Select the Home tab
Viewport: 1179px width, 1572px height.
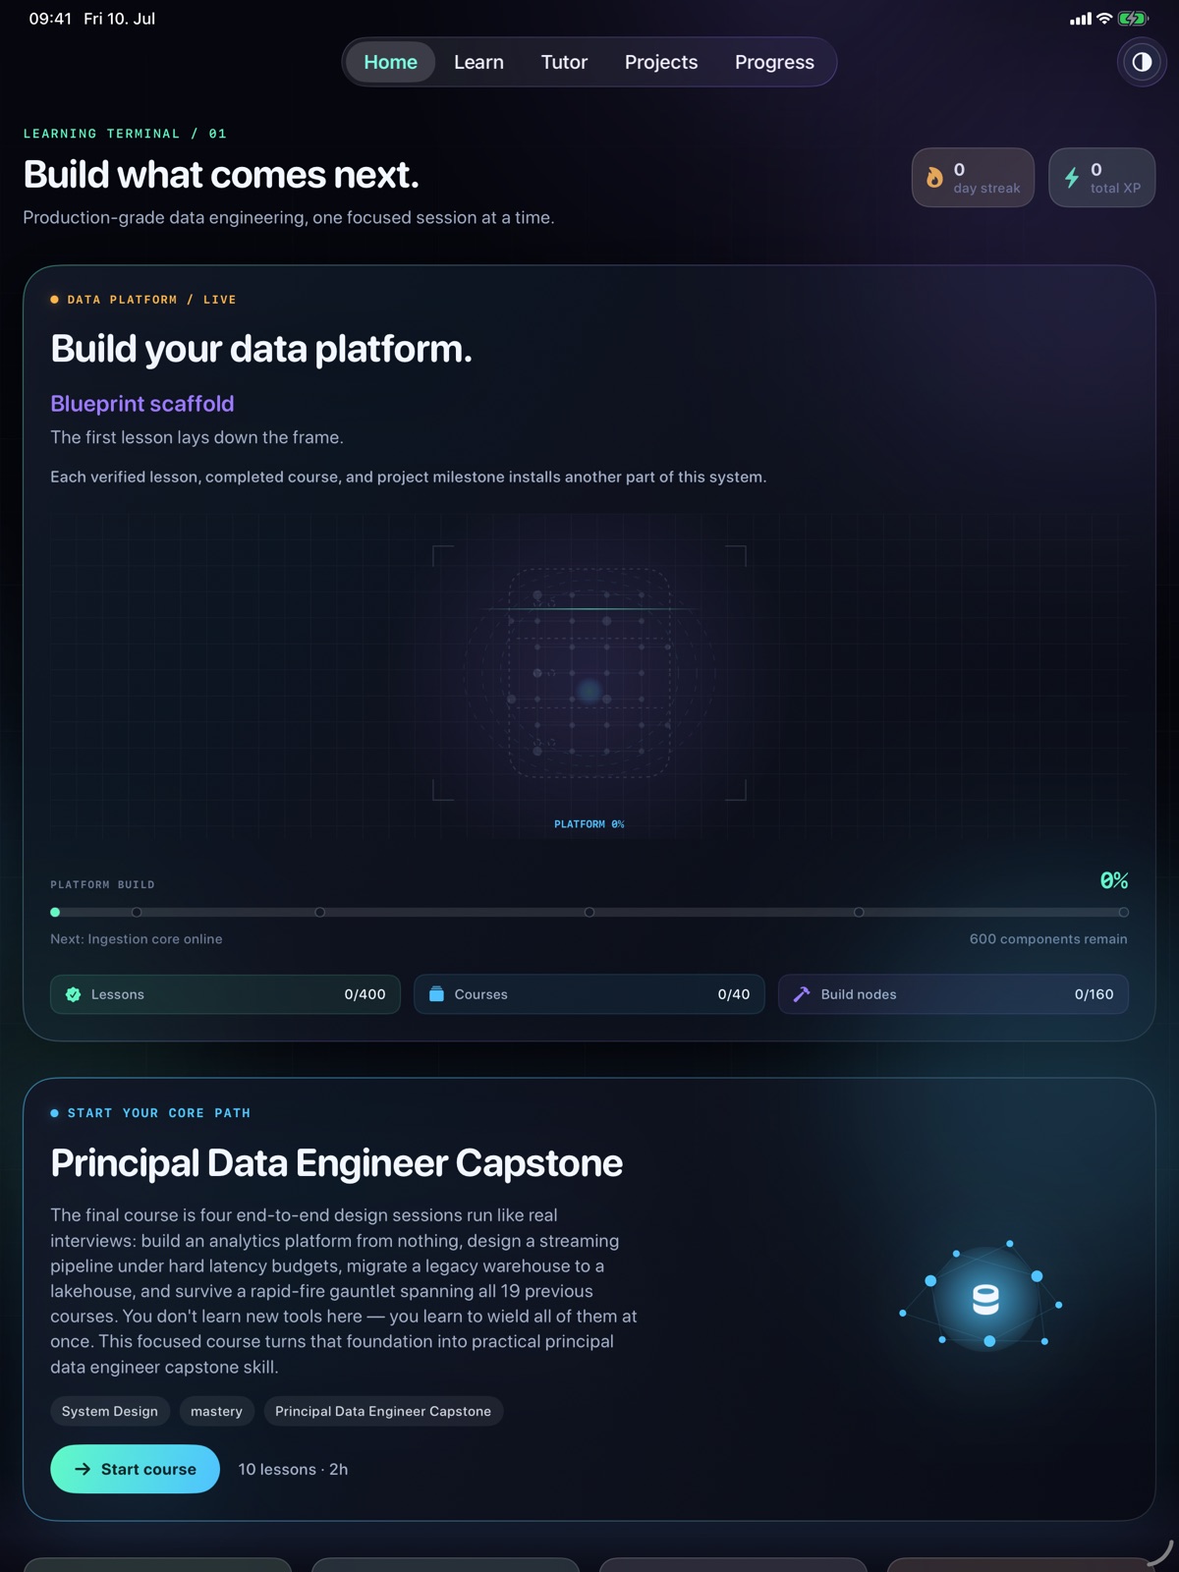390,62
